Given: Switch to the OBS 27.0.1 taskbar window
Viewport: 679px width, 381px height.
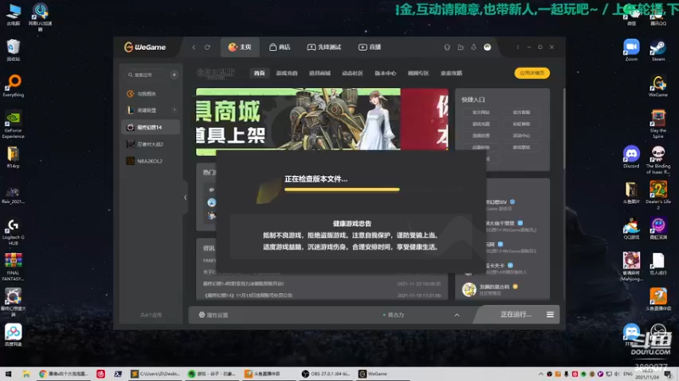Looking at the screenshot, I should pyautogui.click(x=326, y=373).
